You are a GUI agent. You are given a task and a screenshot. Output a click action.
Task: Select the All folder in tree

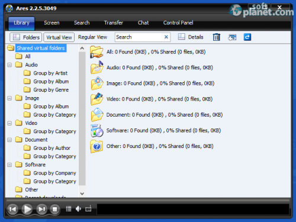click(x=28, y=56)
